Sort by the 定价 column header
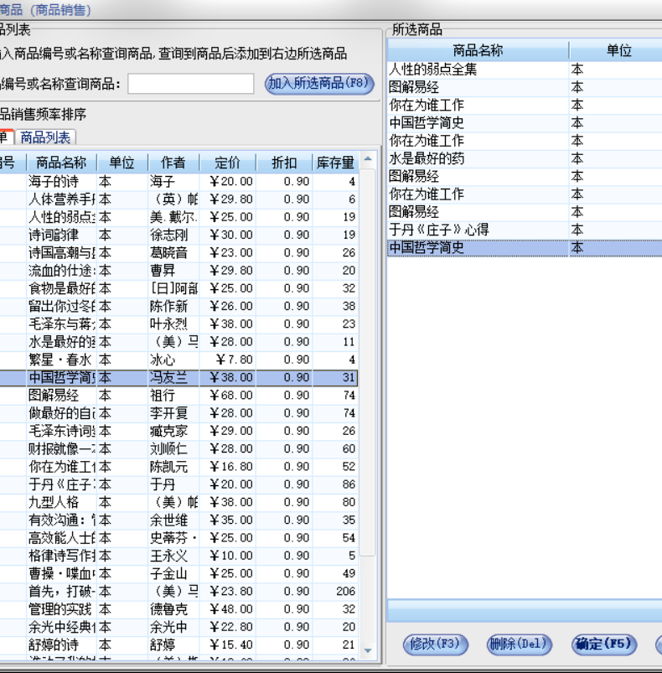Viewport: 662px width, 673px height. pos(227,163)
